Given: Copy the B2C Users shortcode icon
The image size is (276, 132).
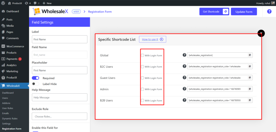Looking at the screenshot, I should point(250,66).
